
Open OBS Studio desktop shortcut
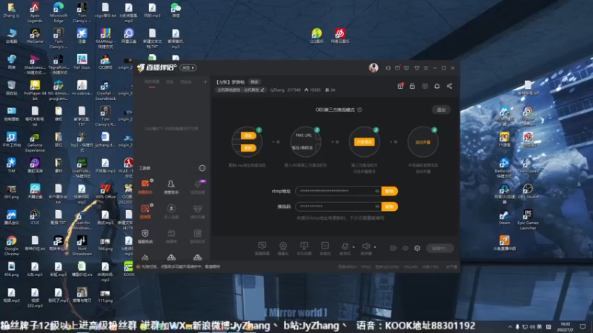coord(528,191)
